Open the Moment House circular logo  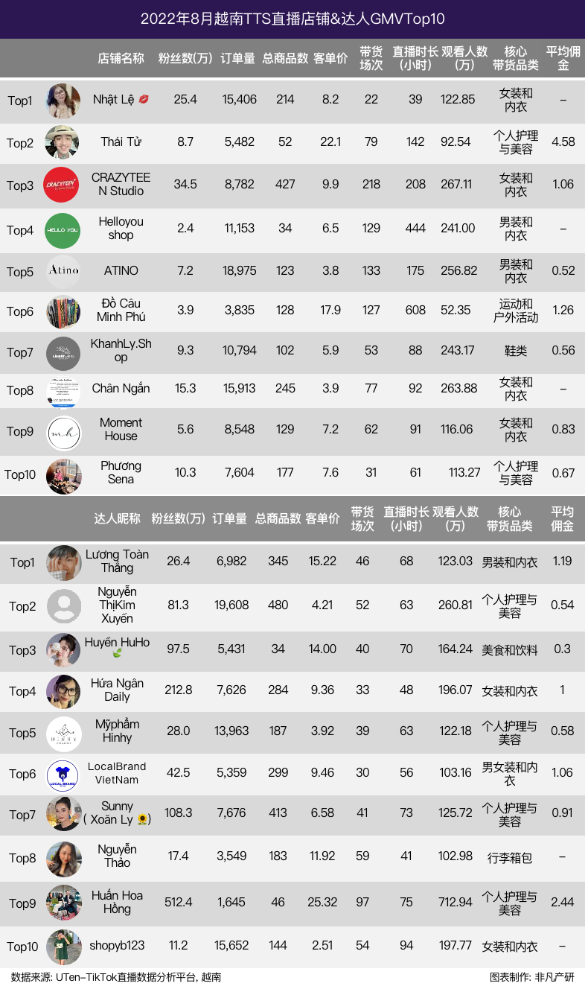pos(63,433)
